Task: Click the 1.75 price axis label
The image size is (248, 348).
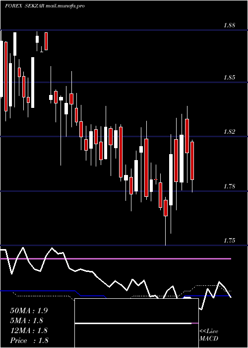Action: (x=229, y=240)
